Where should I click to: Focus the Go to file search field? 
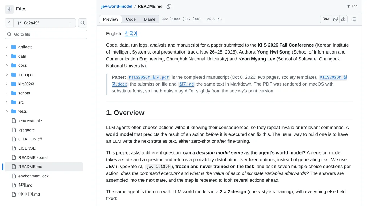(x=46, y=34)
